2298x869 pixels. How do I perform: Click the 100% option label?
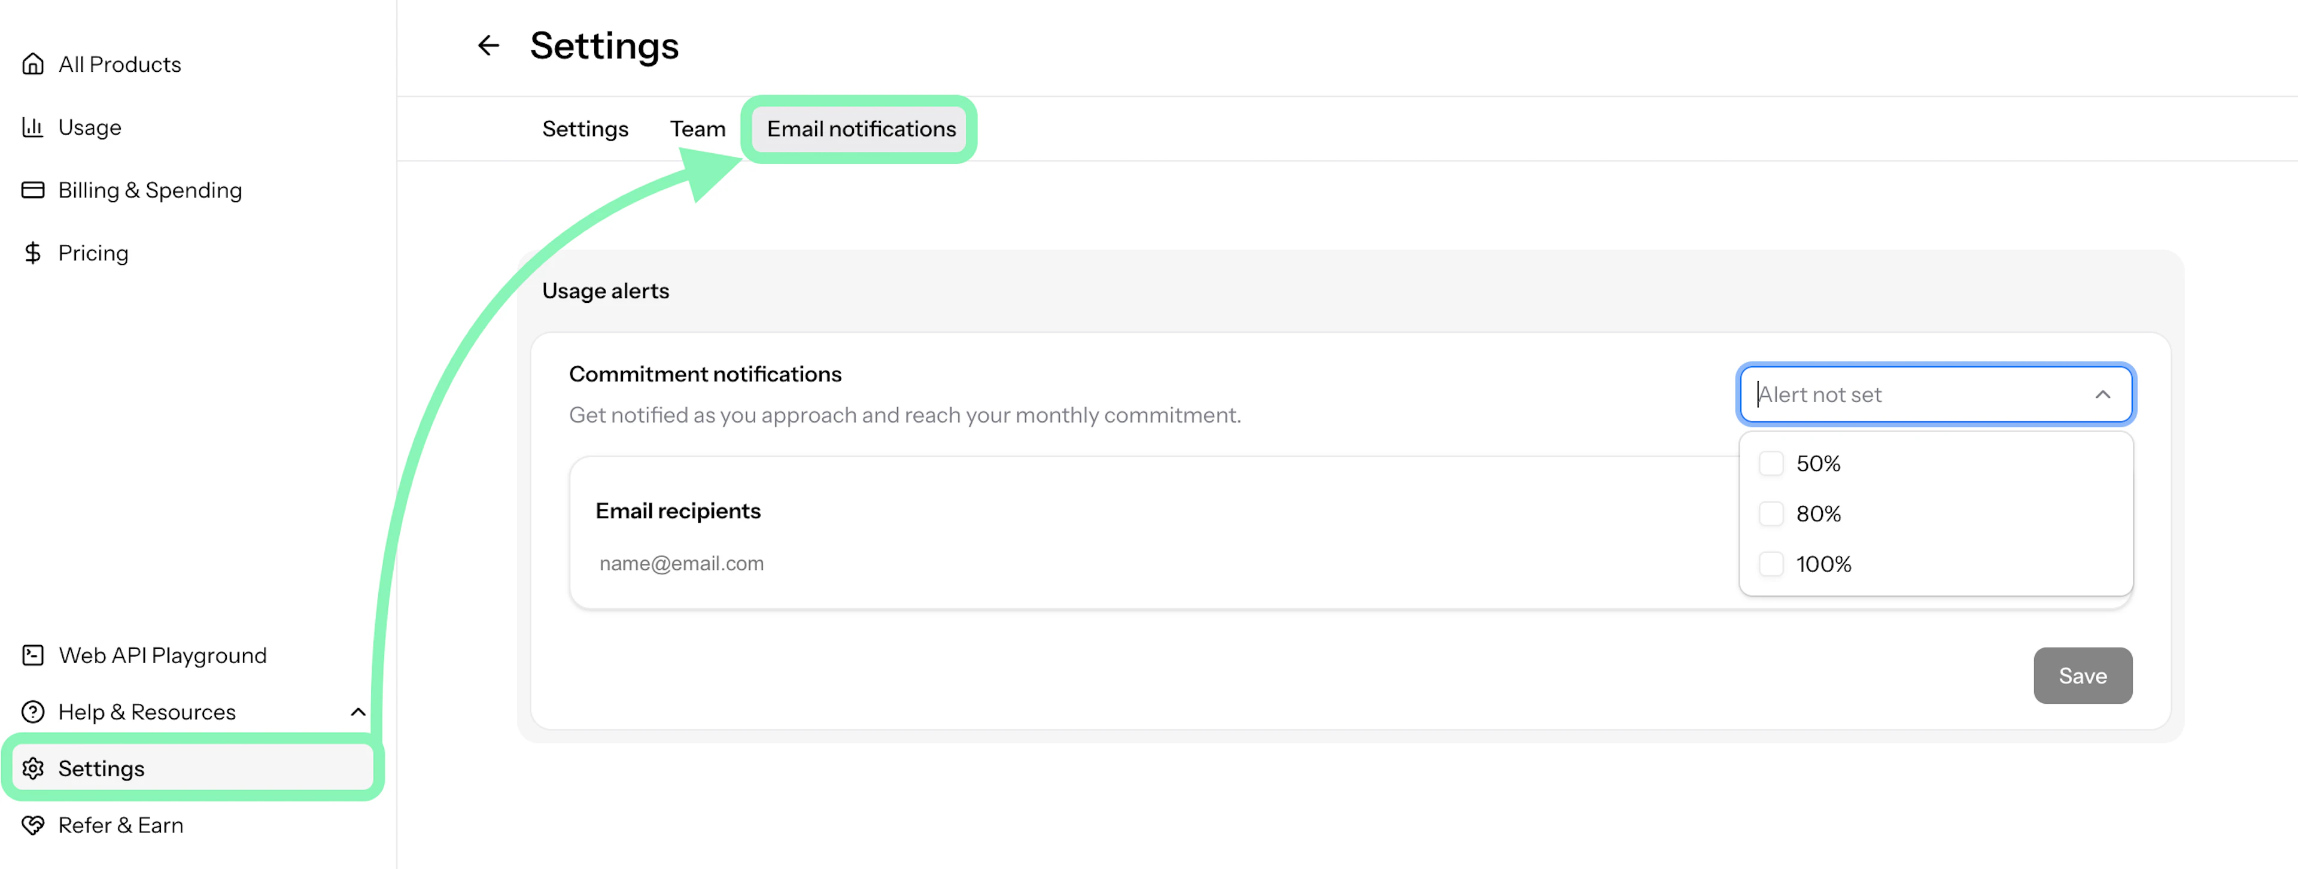(x=1823, y=564)
